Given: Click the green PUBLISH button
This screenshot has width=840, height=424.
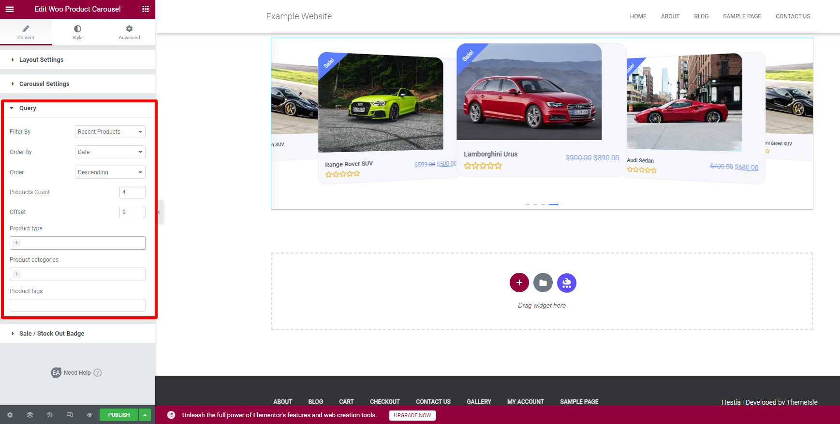Looking at the screenshot, I should [x=119, y=415].
